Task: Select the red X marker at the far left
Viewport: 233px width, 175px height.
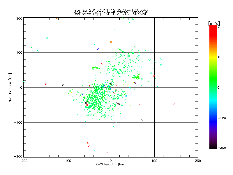Action: (46, 84)
